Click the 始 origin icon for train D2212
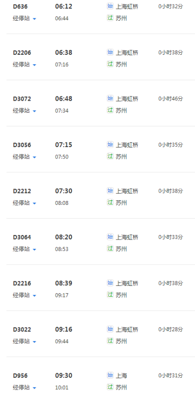The image size is (195, 395). tap(110, 191)
